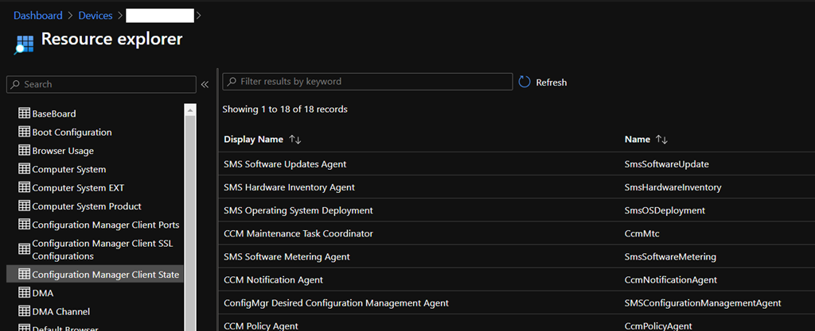This screenshot has height=331, width=815.
Task: Open Computer System EXT class
Action: point(78,188)
